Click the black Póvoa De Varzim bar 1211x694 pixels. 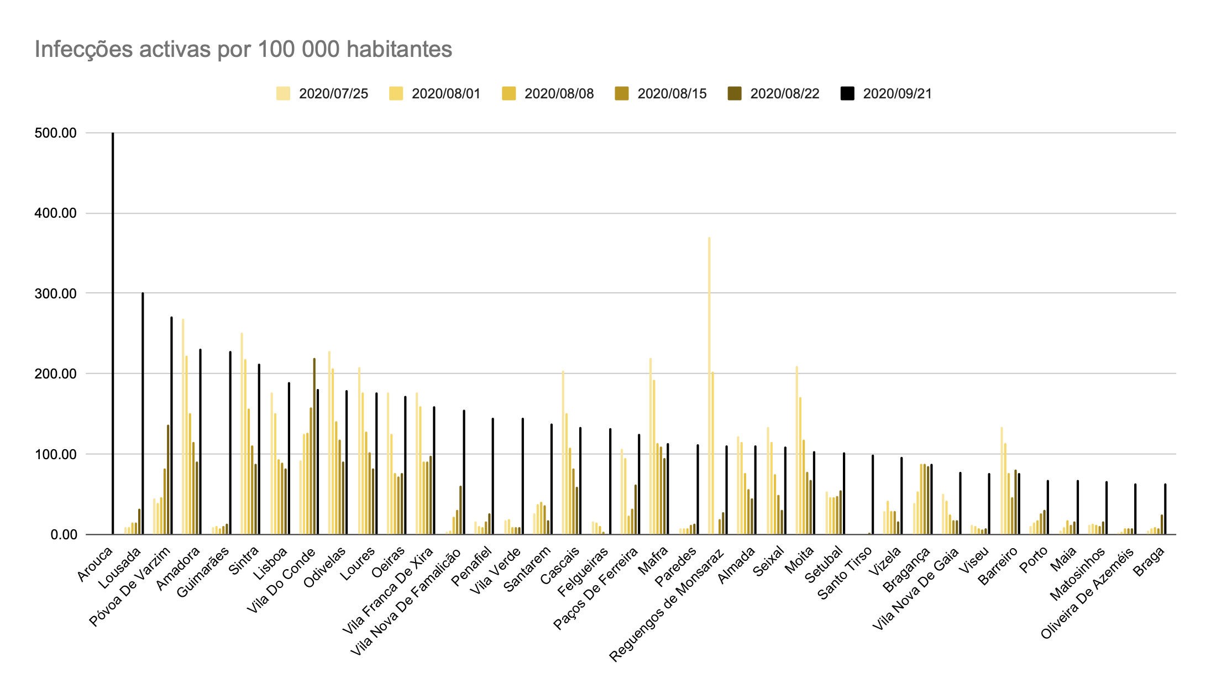(x=171, y=425)
